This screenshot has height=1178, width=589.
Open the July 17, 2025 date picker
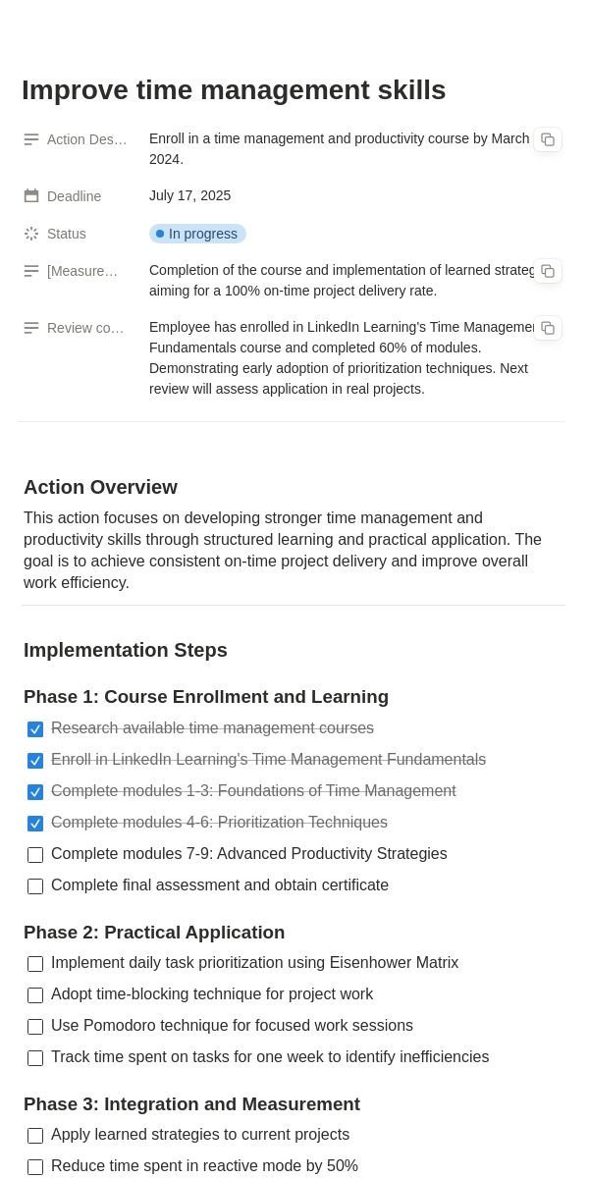[190, 195]
